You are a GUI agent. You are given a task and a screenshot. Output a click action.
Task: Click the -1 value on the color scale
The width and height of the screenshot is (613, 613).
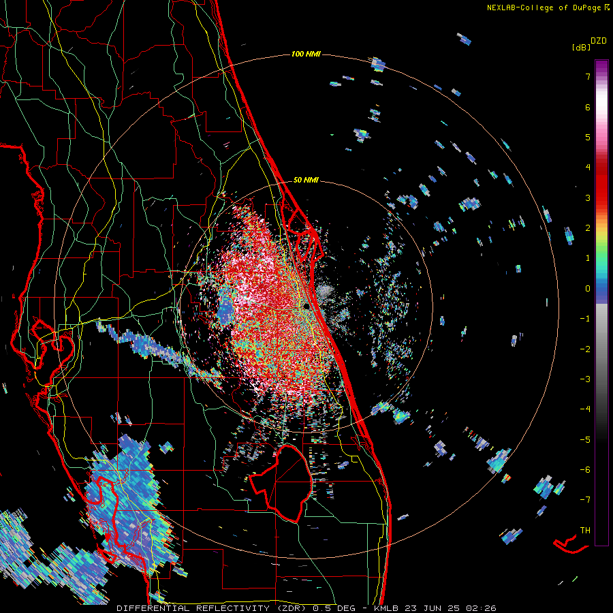tap(585, 319)
